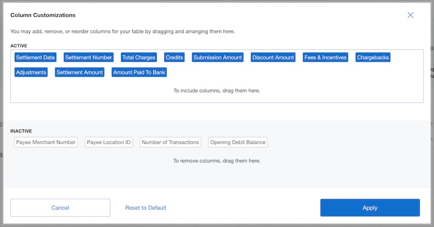This screenshot has width=434, height=227.
Task: Select the Discount Amount column chip
Action: pyautogui.click(x=273, y=57)
